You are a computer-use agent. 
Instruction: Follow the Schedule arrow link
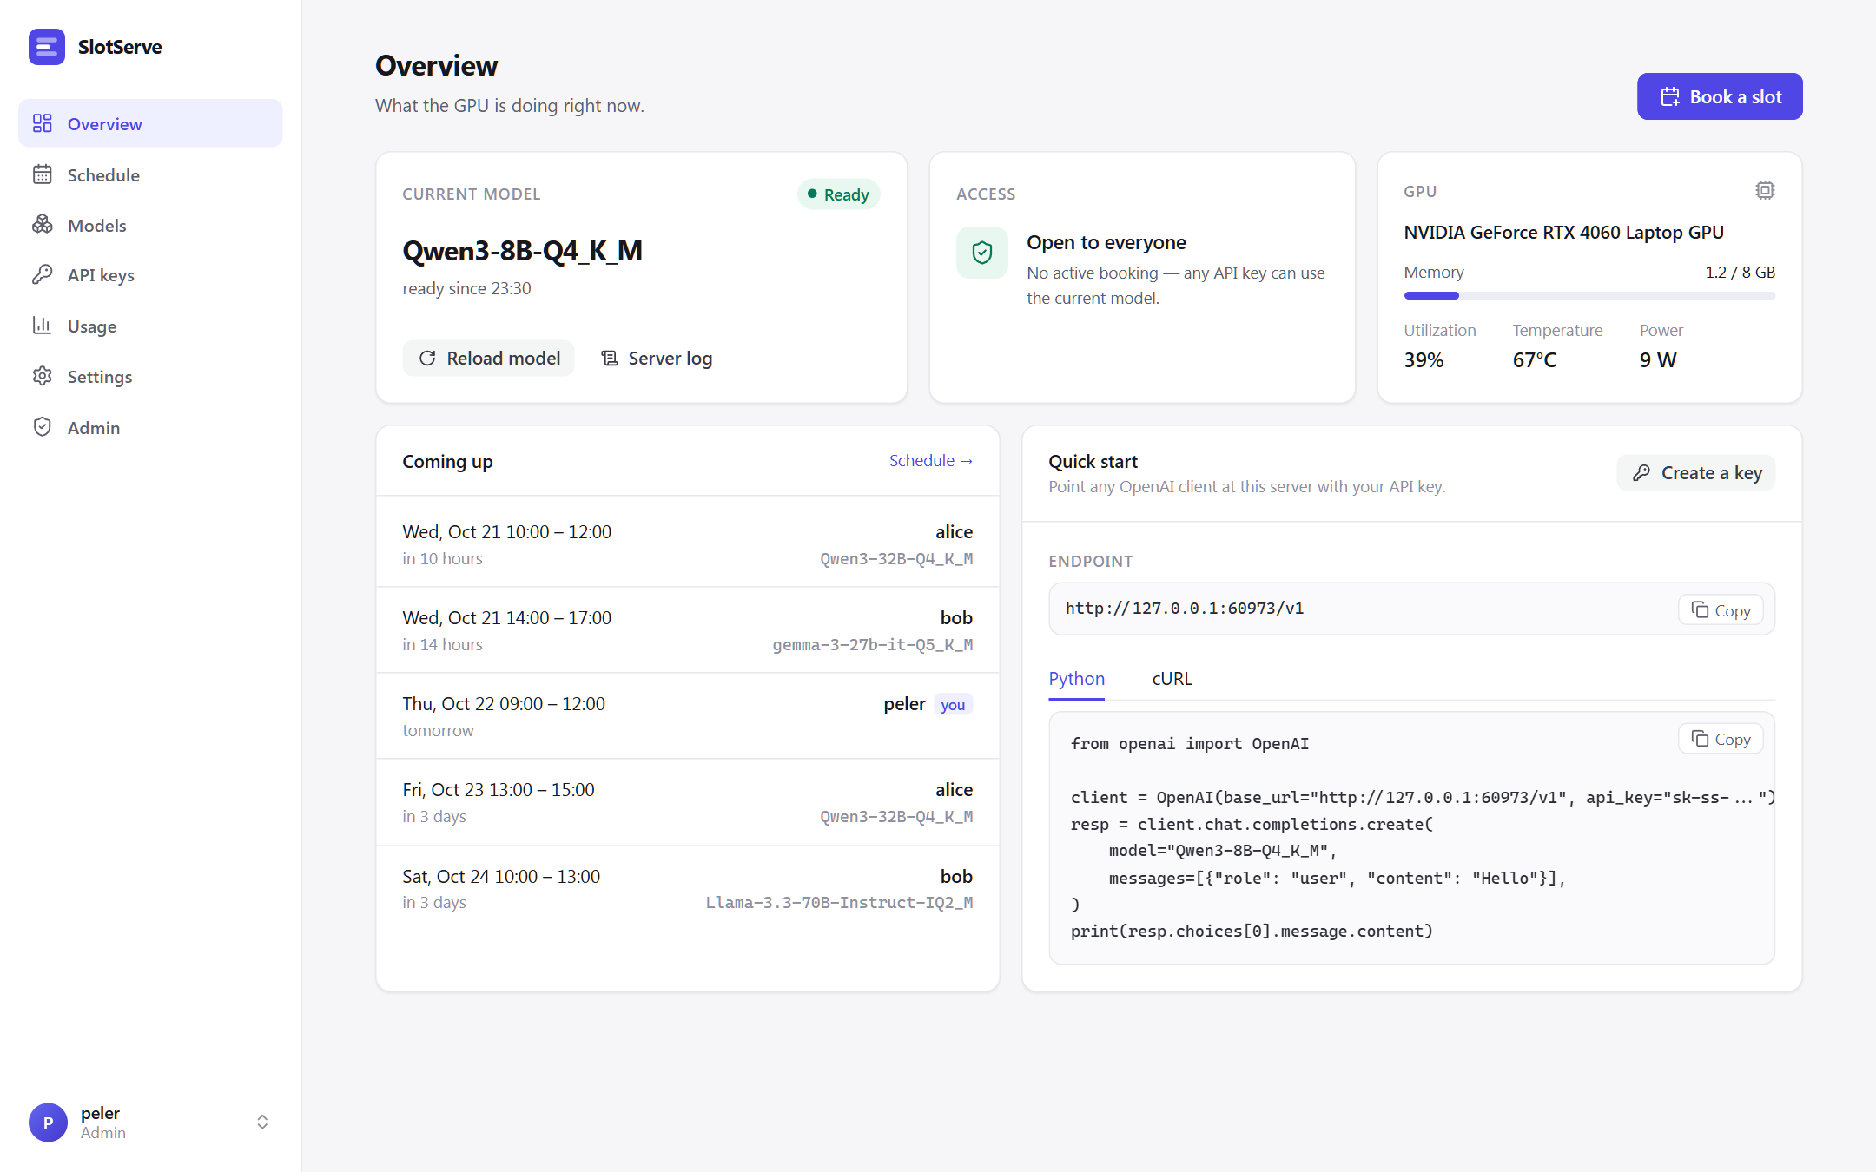pyautogui.click(x=931, y=461)
